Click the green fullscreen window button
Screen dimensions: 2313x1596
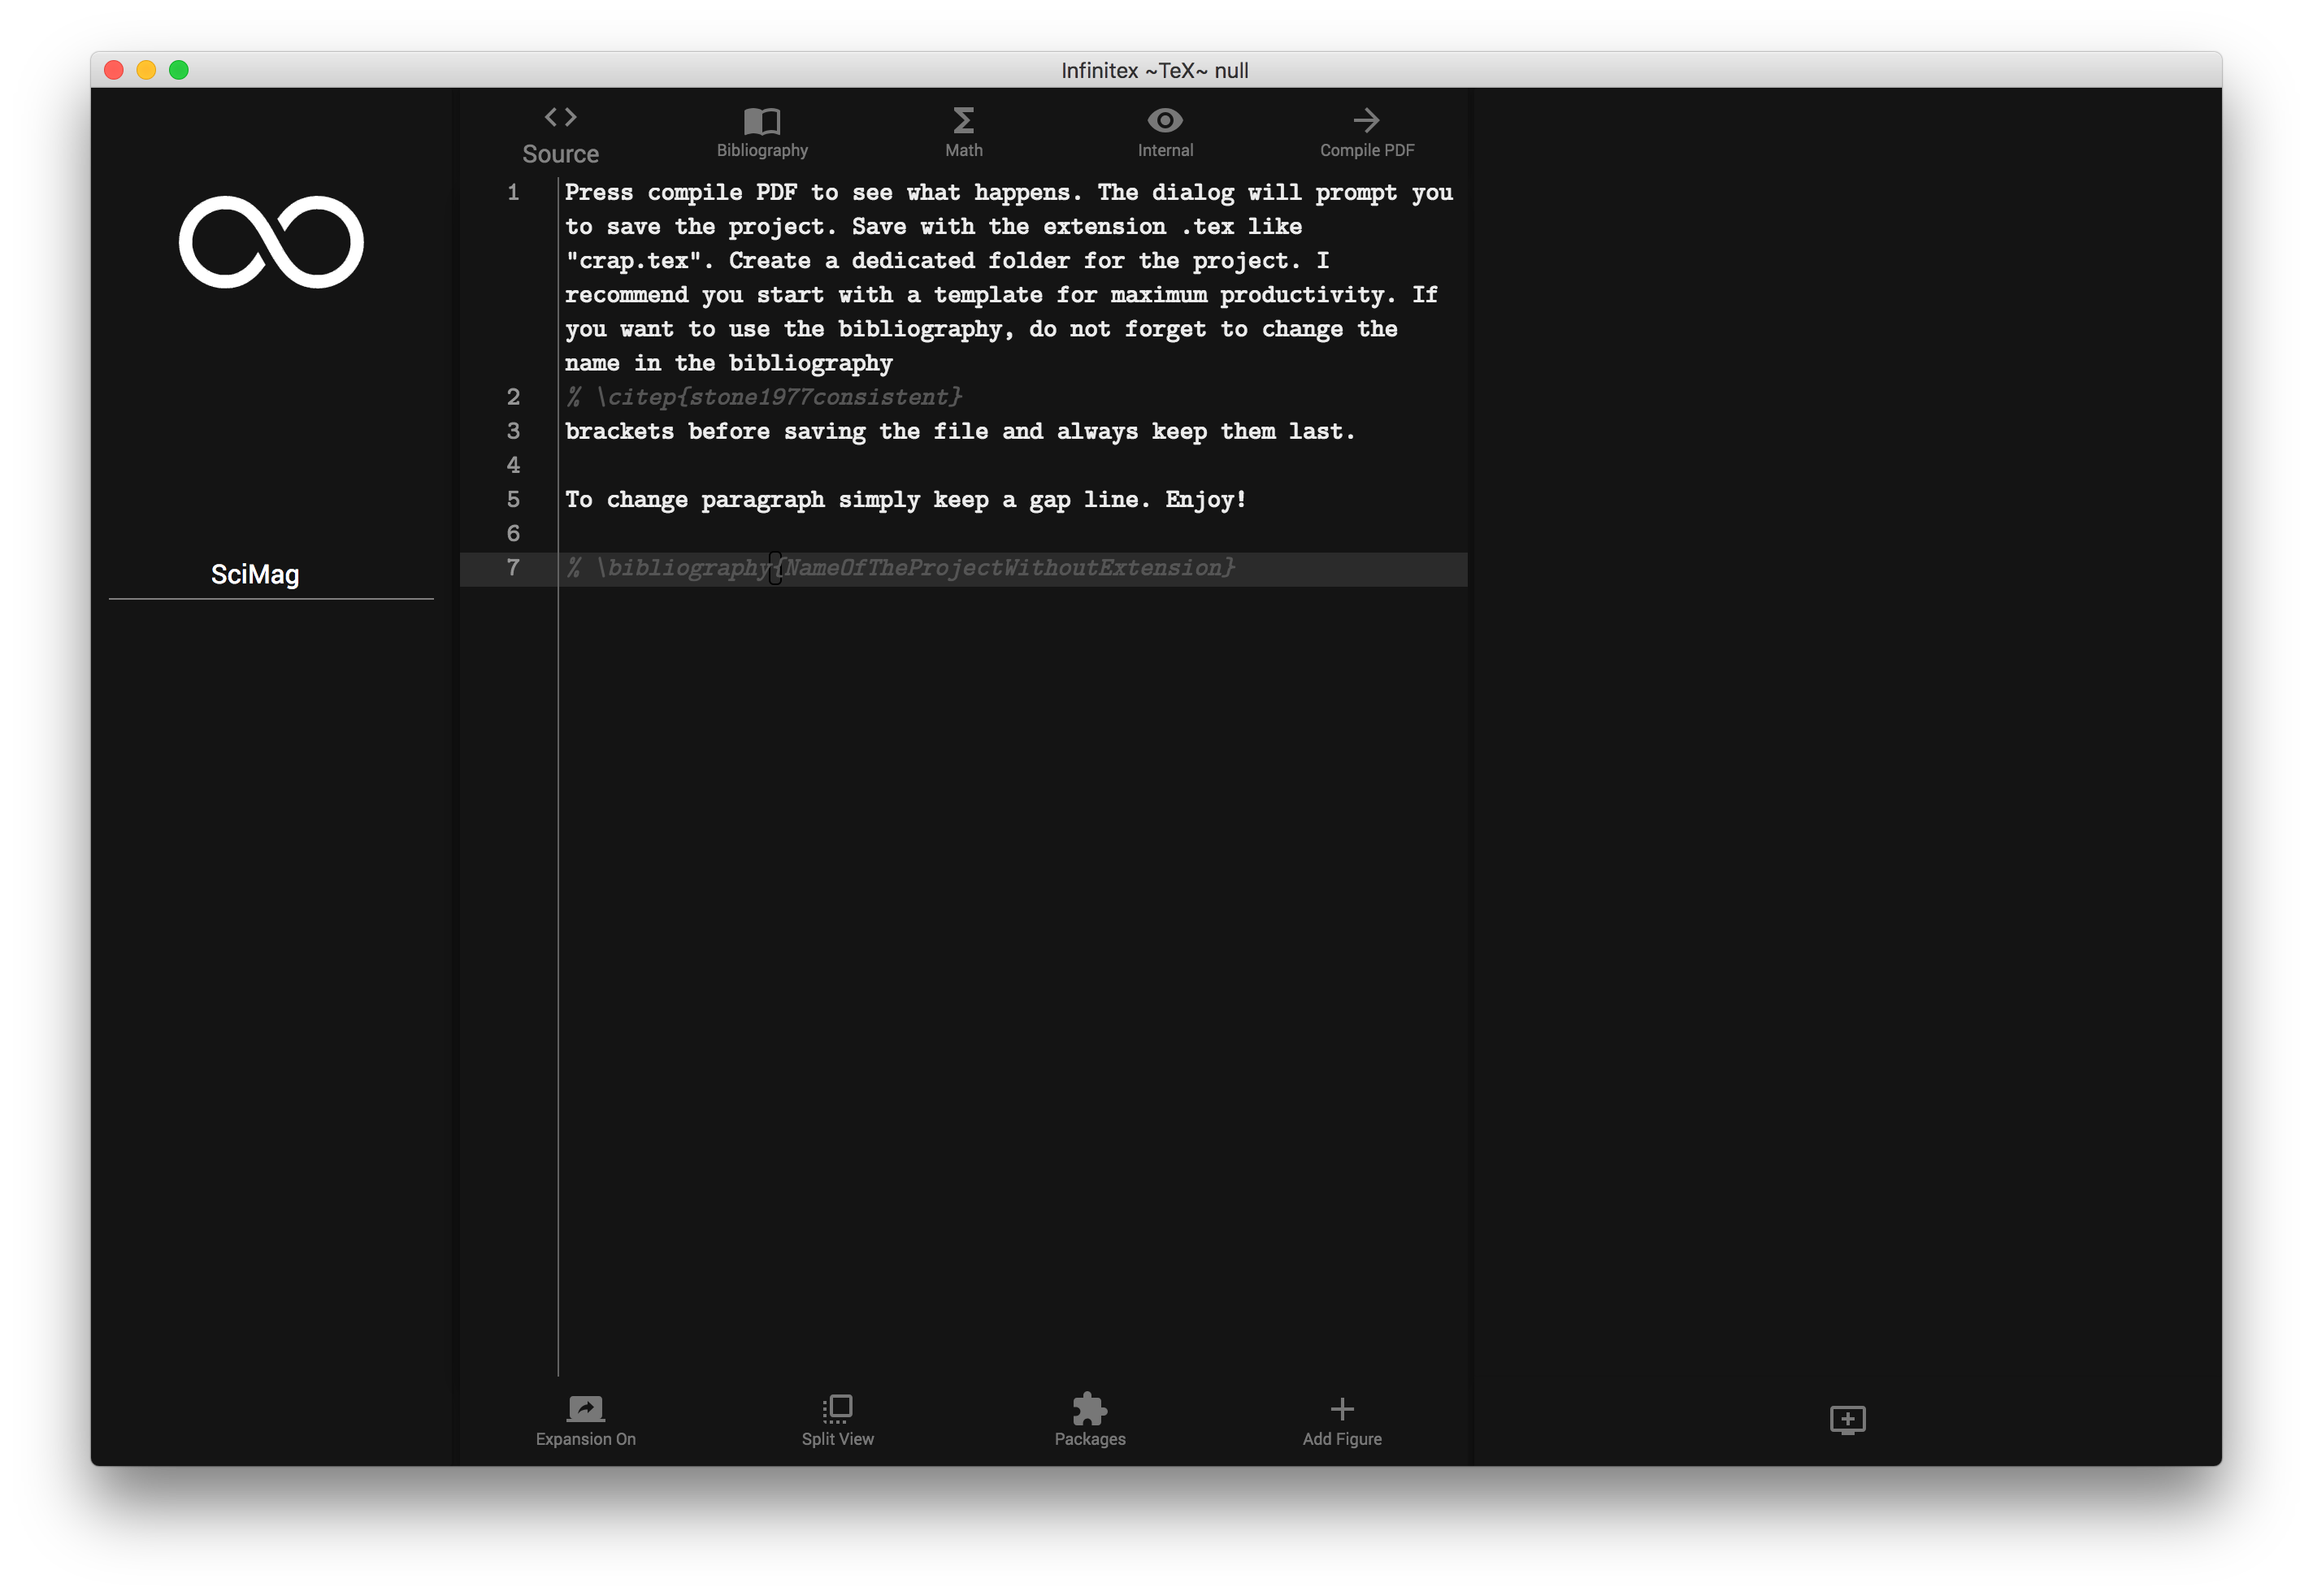179,70
